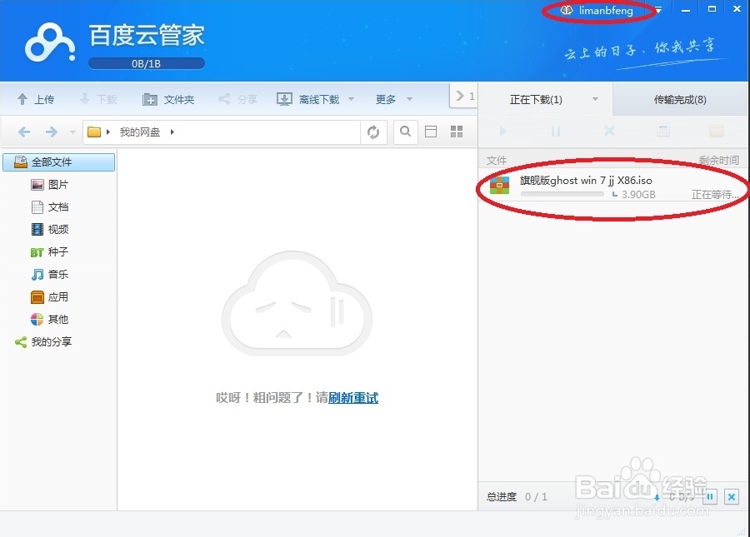Navigate to 我的网盘 in the breadcrumb bar
750x537 pixels.
[x=136, y=131]
